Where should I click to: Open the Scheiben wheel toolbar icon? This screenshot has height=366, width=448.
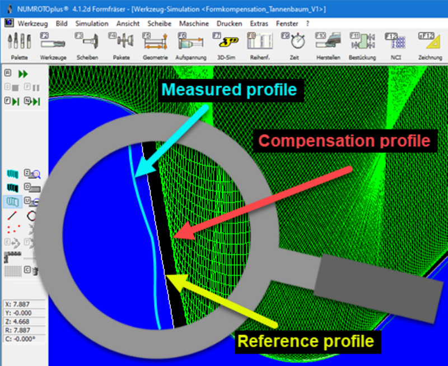tap(86, 44)
